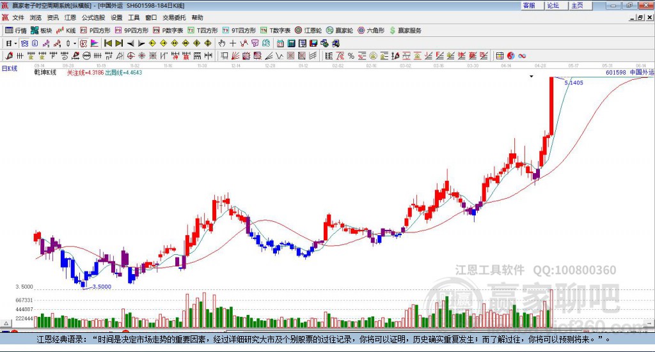The width and height of the screenshot is (655, 352).
Task: Open the 窗口 menu
Action: (151, 17)
